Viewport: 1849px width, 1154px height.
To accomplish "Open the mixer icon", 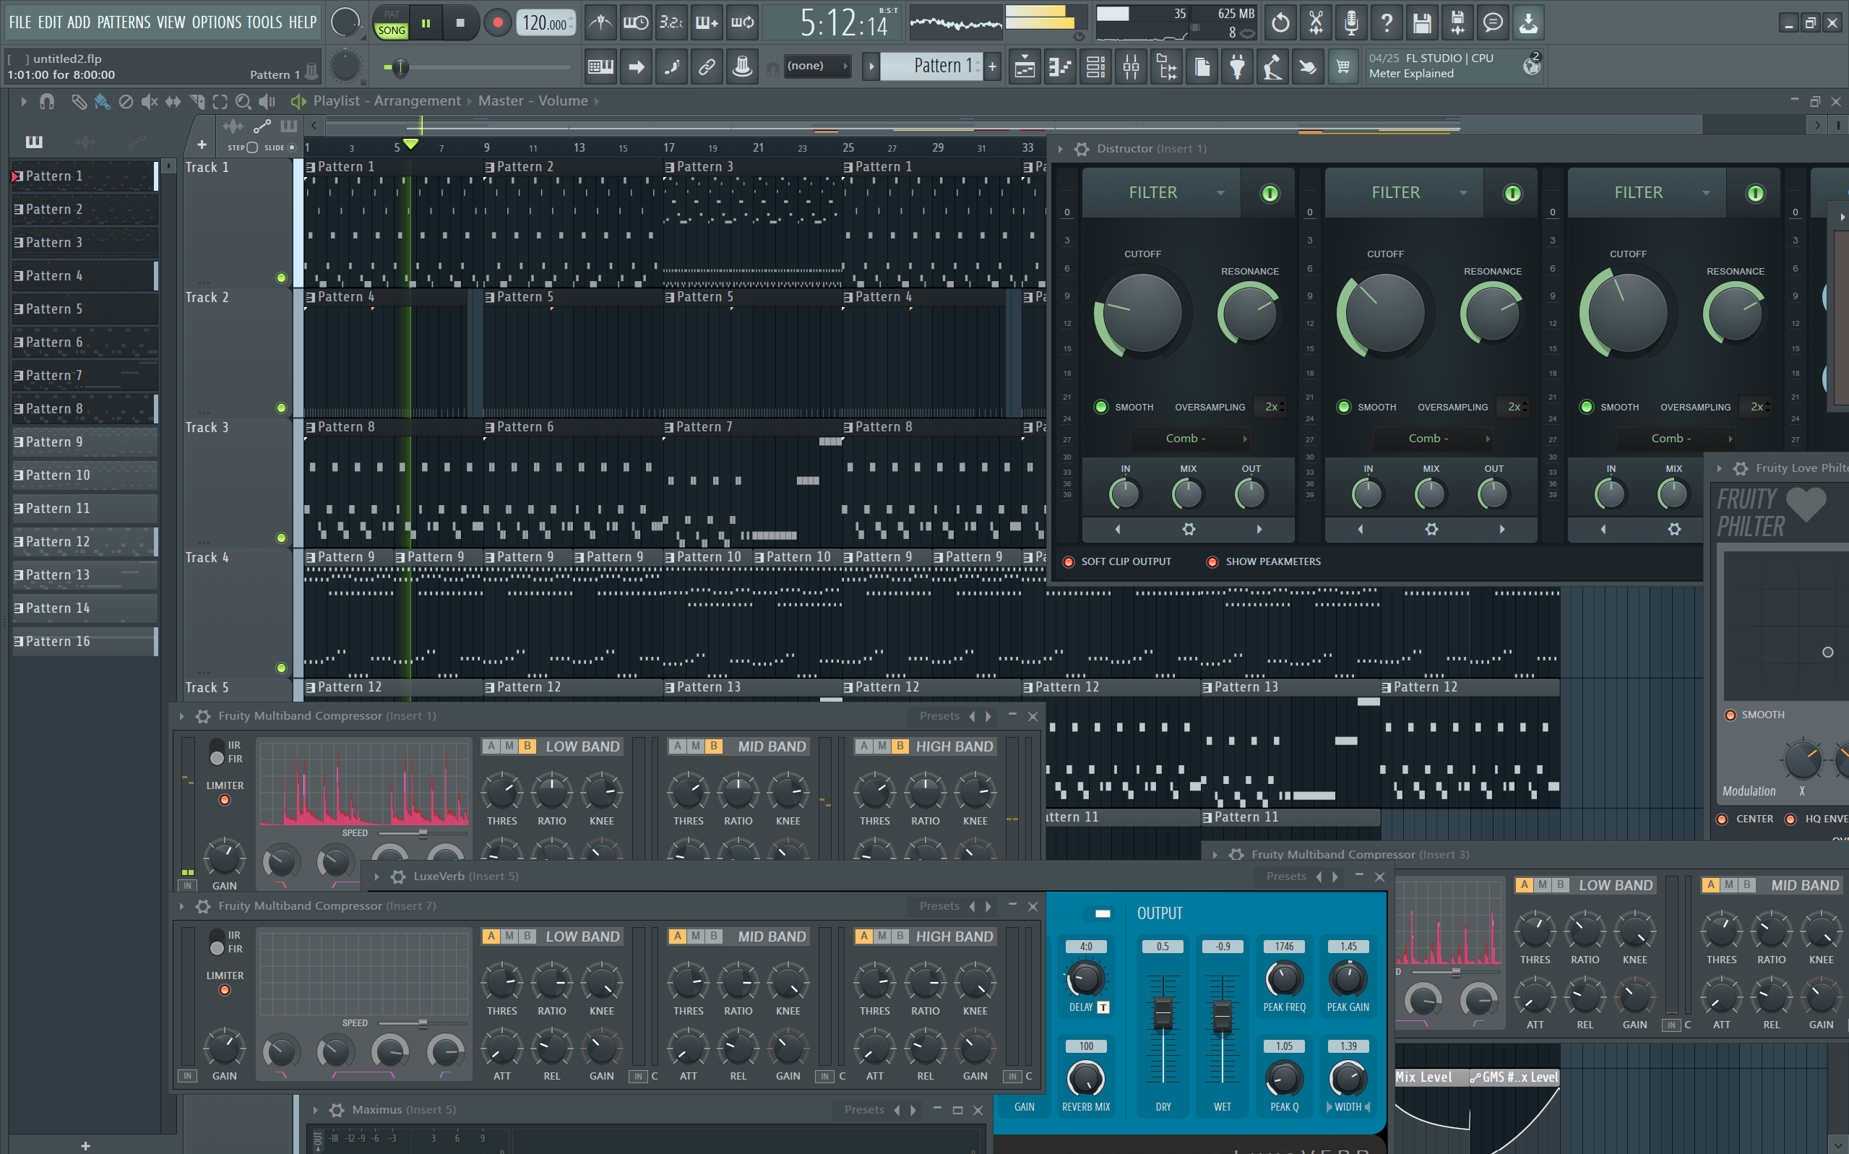I will click(1131, 67).
